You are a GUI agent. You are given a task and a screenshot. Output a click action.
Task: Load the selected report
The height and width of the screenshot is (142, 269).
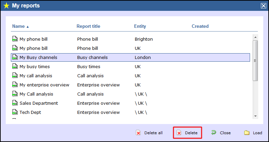tap(253, 133)
